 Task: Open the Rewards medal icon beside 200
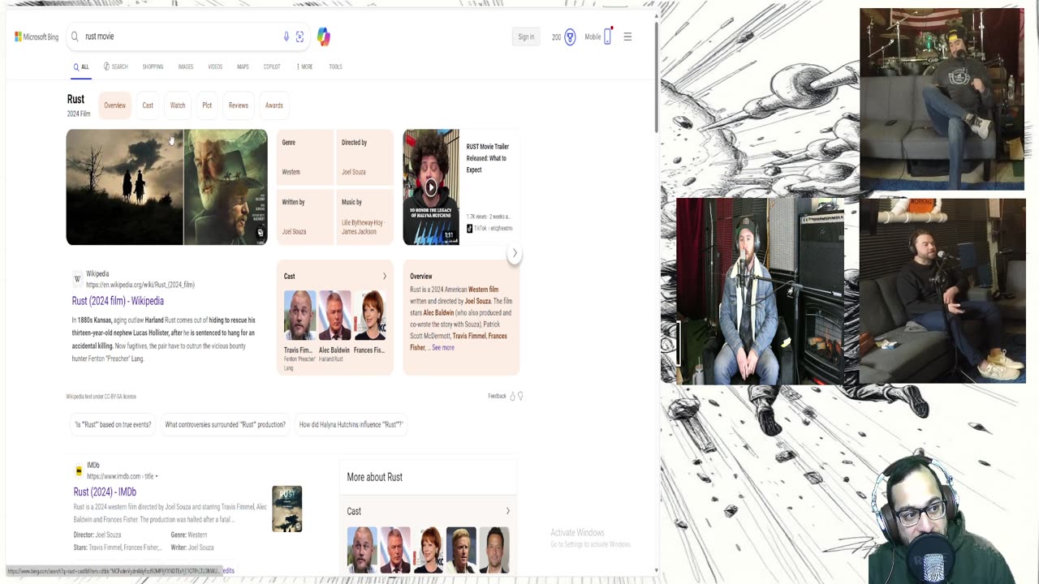tap(570, 36)
